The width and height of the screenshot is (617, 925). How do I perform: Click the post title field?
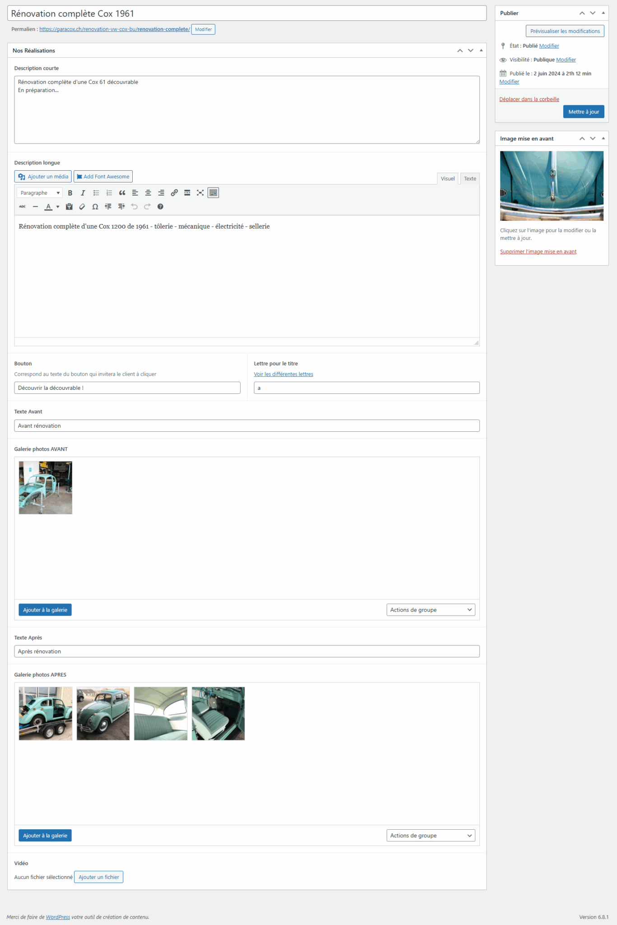[x=247, y=13]
